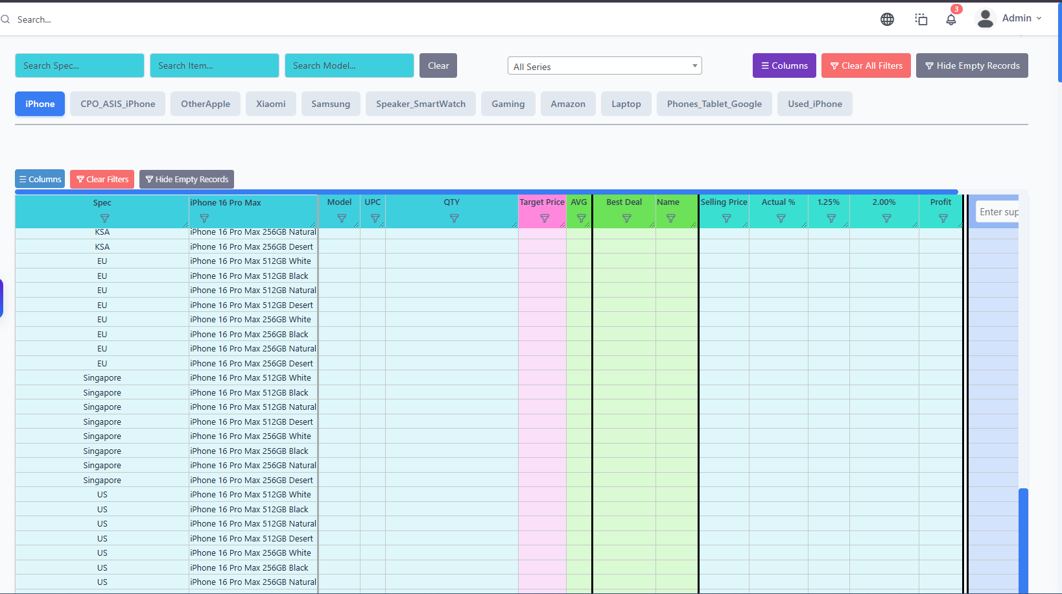The image size is (1062, 594).
Task: Focus the Search Spec input
Action: 80,65
